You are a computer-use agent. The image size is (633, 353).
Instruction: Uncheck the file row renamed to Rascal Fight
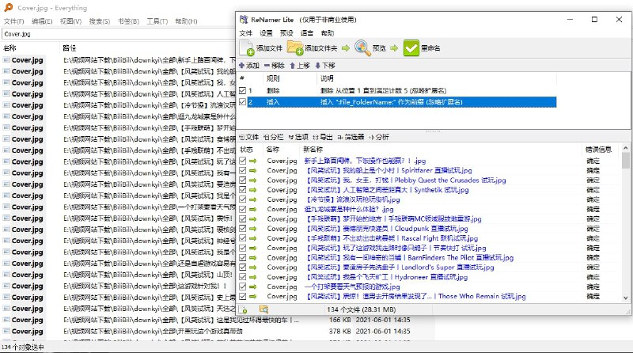242,238
